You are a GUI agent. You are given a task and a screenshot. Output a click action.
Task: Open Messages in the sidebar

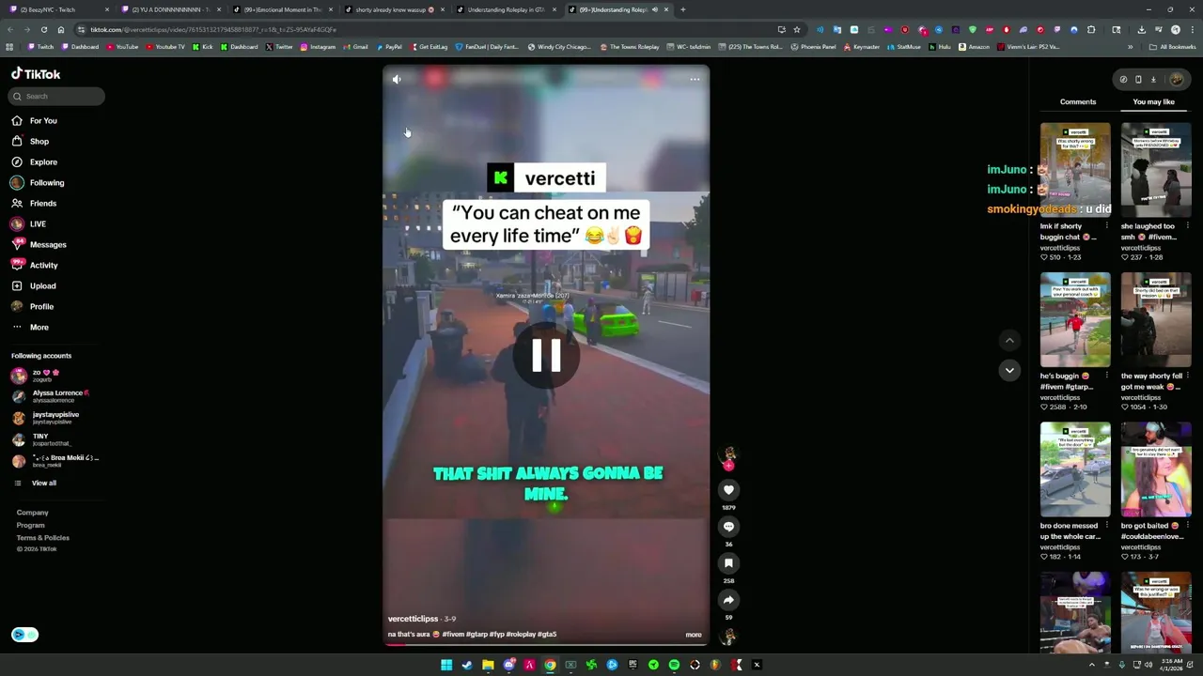click(x=39, y=244)
